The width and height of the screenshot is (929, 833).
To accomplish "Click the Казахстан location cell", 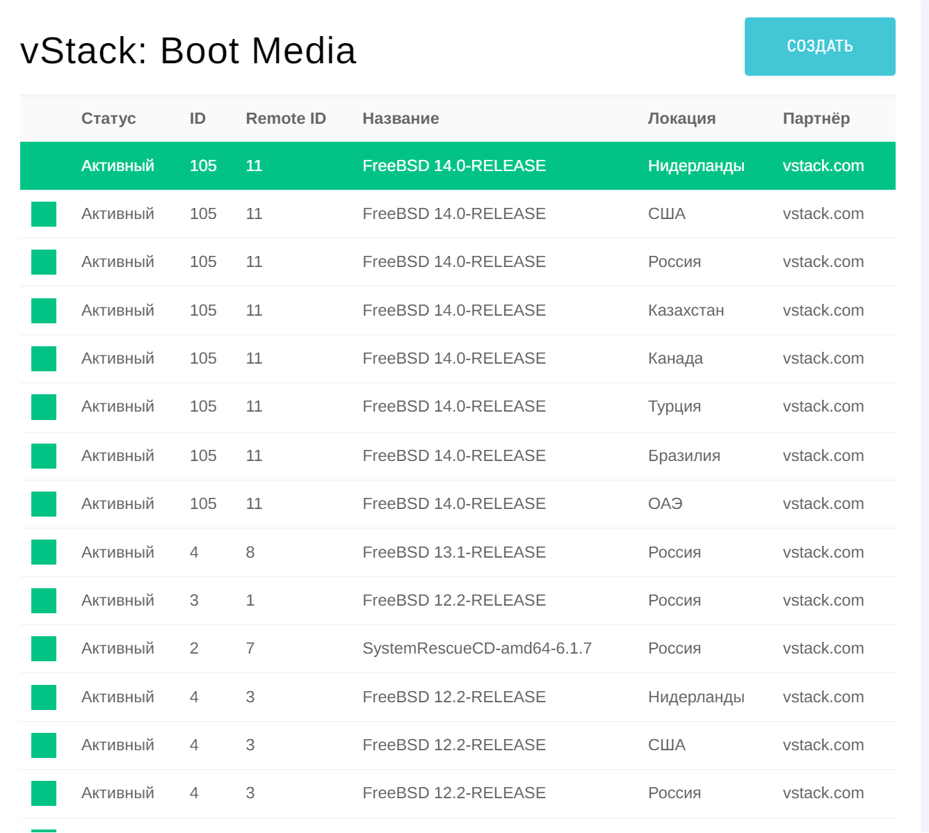I will point(686,310).
